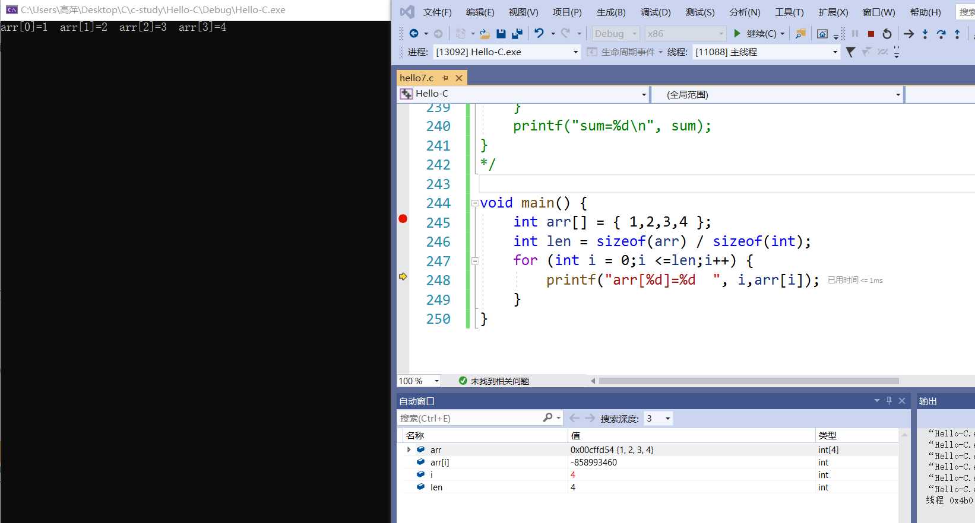Click the no-issues-found green check indicator
Image resolution: width=975 pixels, height=523 pixels.
coord(463,381)
